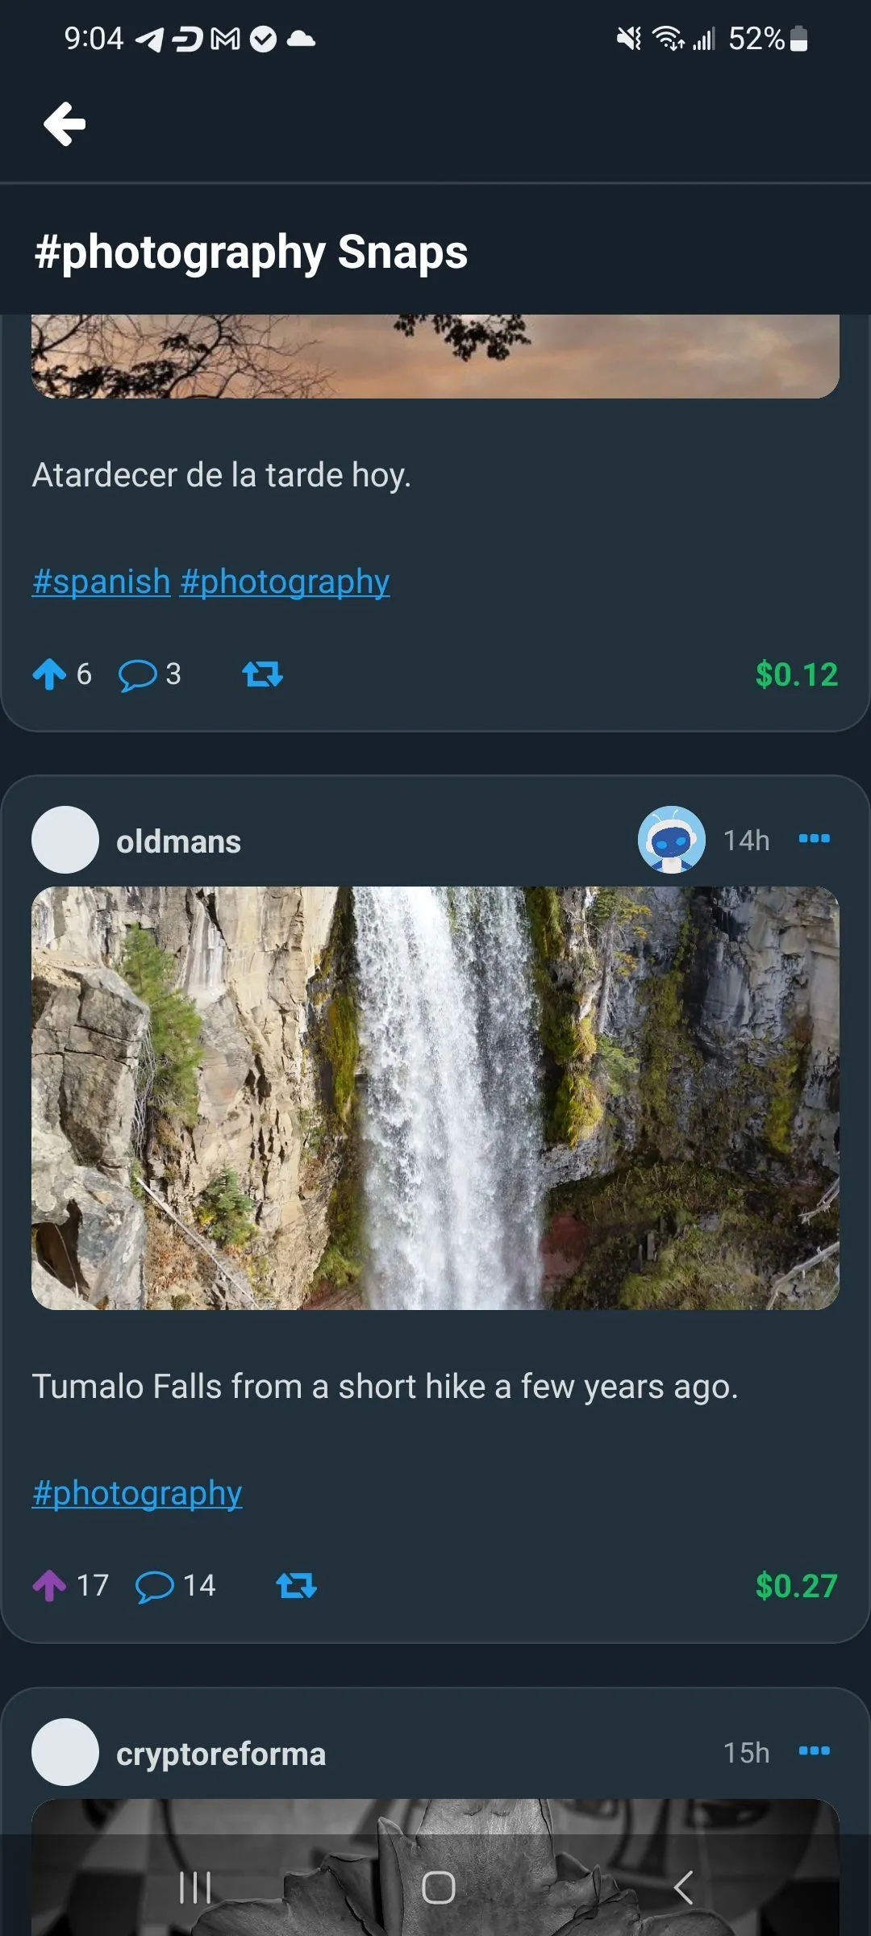Click the back arrow at the top
The image size is (871, 1936).
65,123
